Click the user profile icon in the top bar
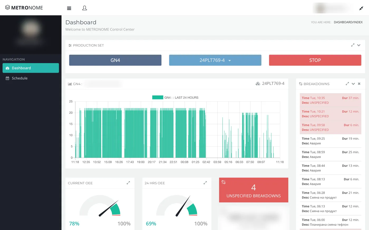The width and height of the screenshot is (369, 230). tap(85, 8)
